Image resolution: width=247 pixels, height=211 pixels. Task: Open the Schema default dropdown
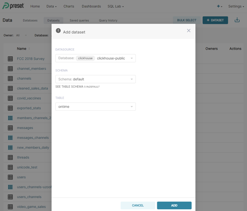click(96, 79)
